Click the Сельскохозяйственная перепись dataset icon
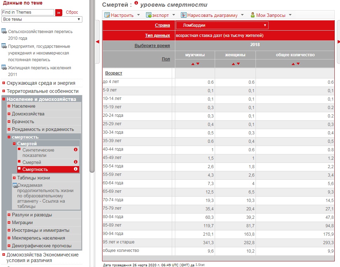340x267 pixels. pyautogui.click(x=4, y=31)
